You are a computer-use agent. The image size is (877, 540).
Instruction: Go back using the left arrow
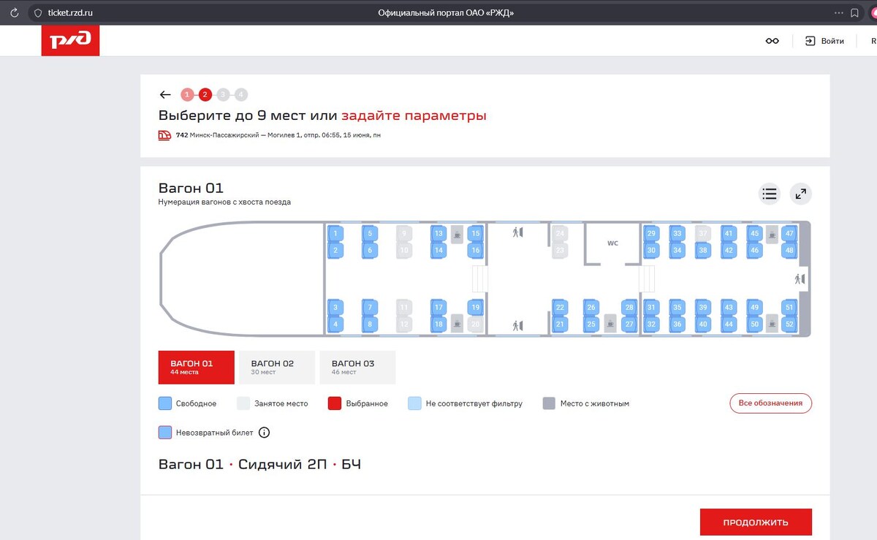(x=165, y=94)
